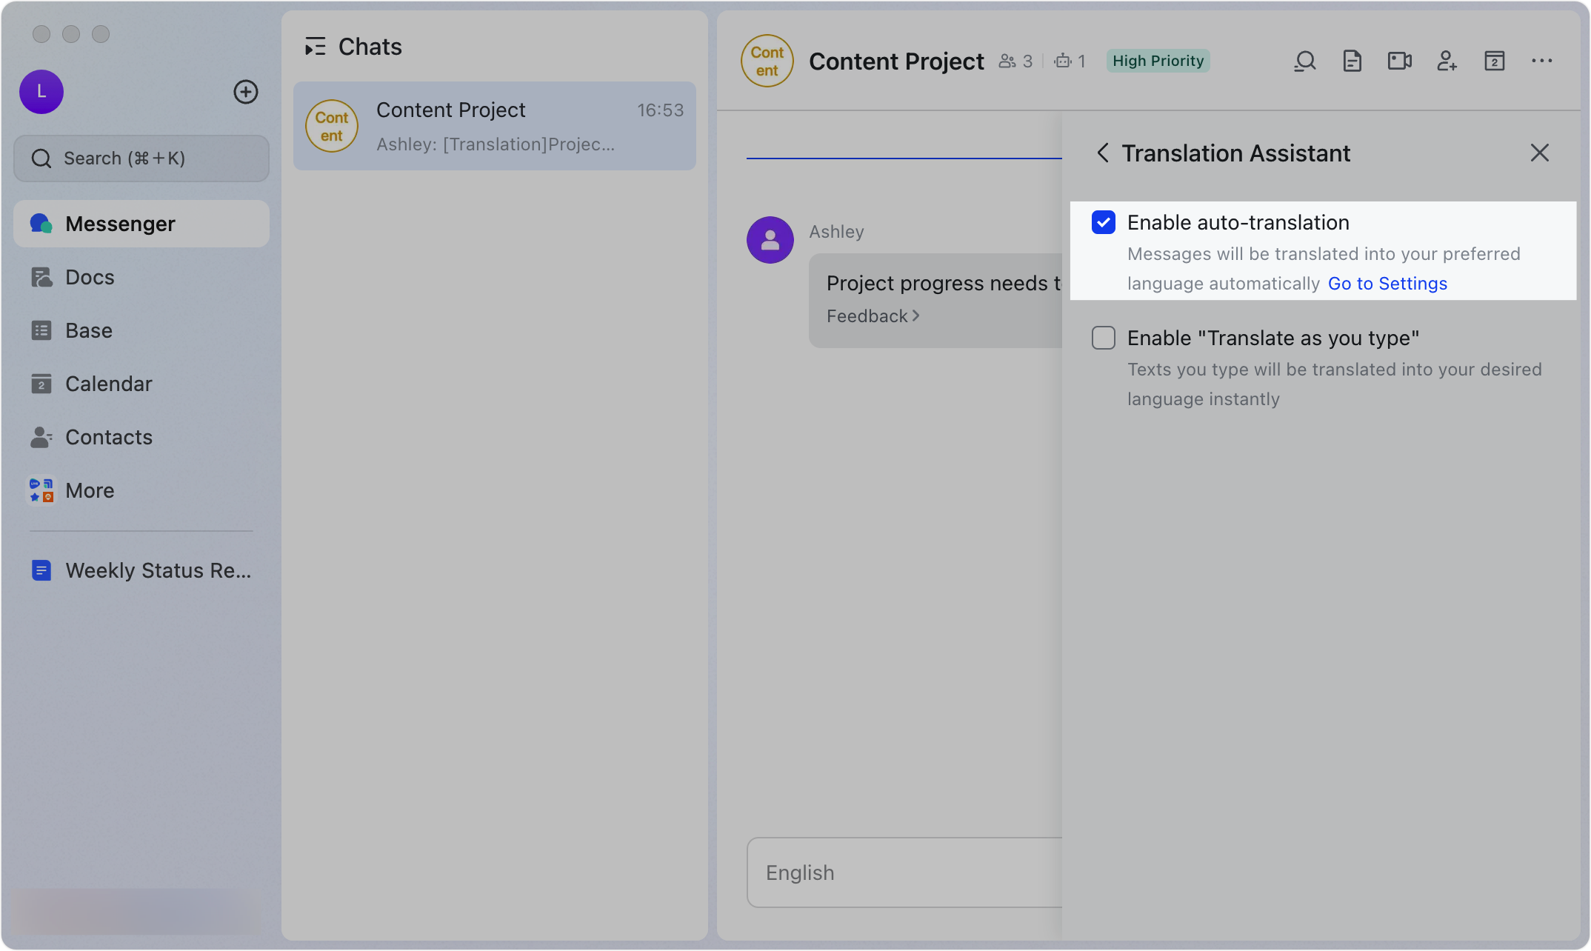Go back from Translation Assistant panel
Image resolution: width=1591 pixels, height=951 pixels.
[x=1103, y=153]
